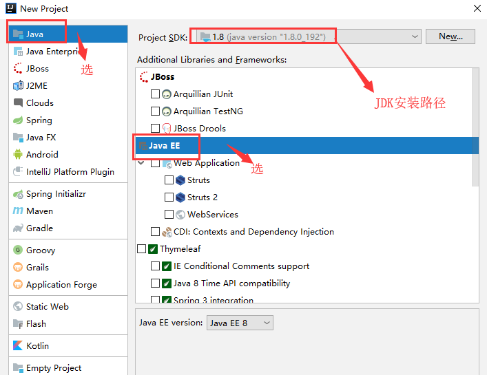Click the Flash folder icon
Screen dimensions: 487x375
(x=18, y=324)
